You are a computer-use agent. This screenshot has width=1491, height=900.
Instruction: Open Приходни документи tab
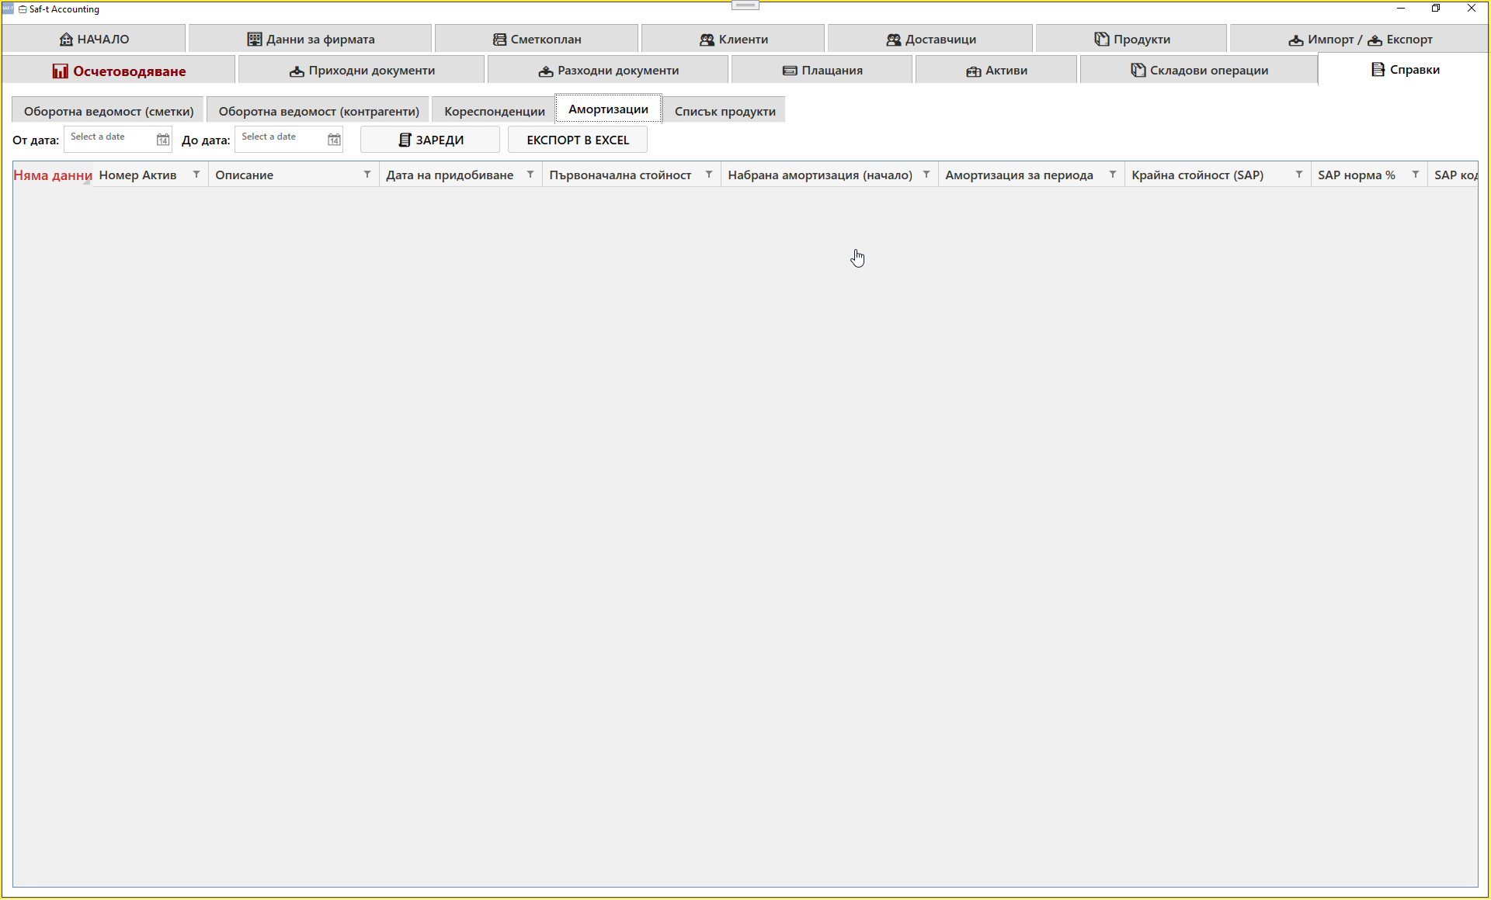point(362,71)
